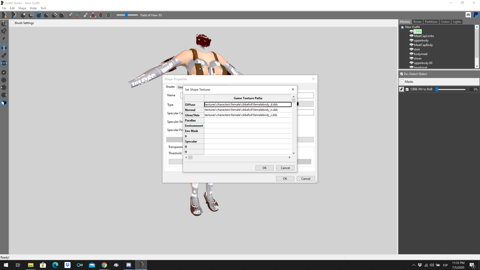This screenshot has height=270, width=480.
Task: Open the Slider menu
Action: [33, 8]
